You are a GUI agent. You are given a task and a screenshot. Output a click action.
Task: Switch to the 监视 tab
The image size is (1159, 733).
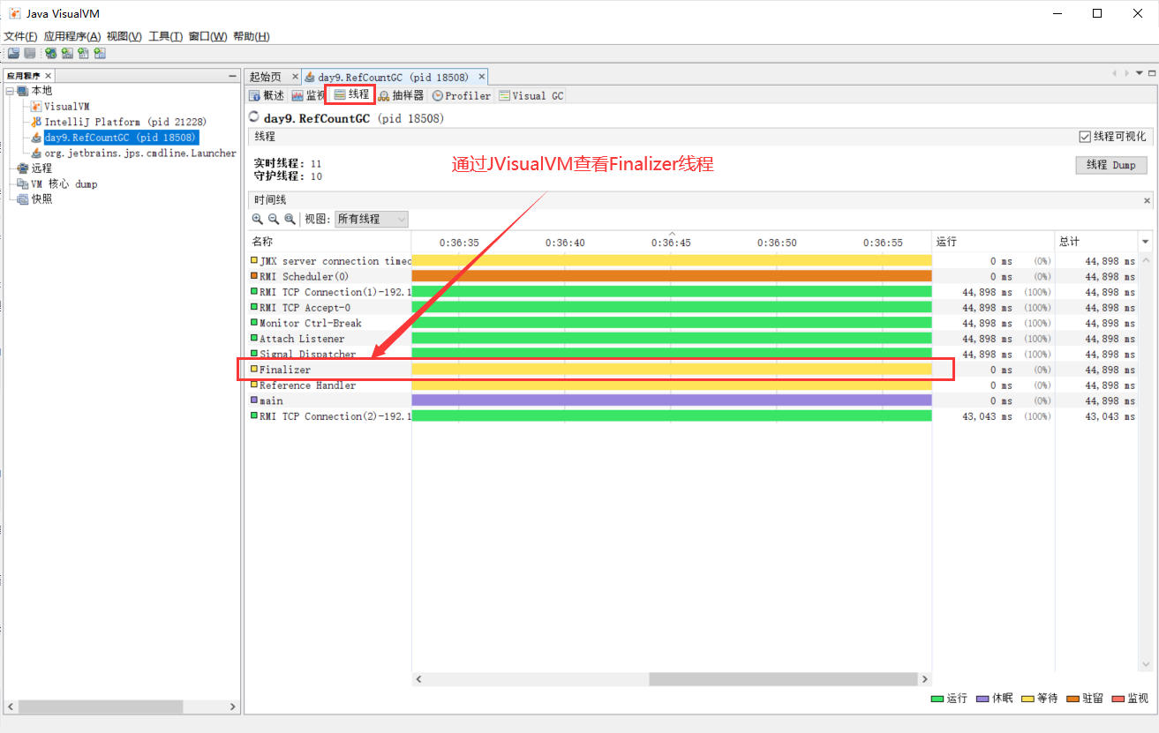pyautogui.click(x=308, y=95)
